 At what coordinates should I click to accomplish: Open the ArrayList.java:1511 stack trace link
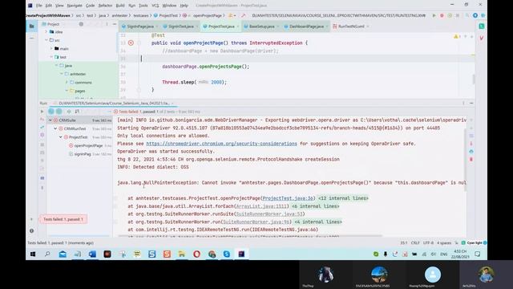261,206
